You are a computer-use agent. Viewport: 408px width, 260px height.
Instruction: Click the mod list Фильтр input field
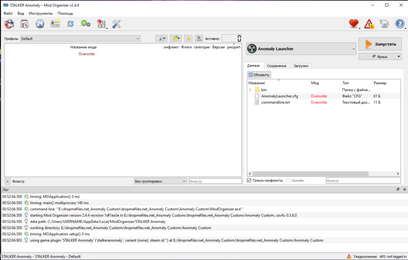215,181
